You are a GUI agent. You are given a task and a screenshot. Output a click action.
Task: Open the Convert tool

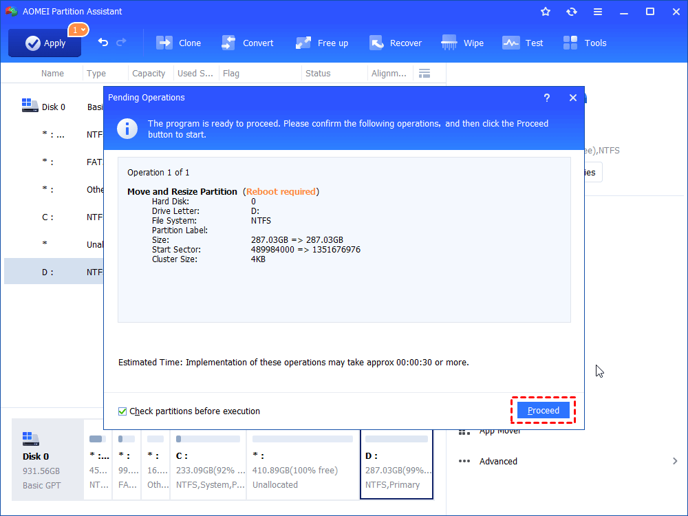(x=248, y=43)
